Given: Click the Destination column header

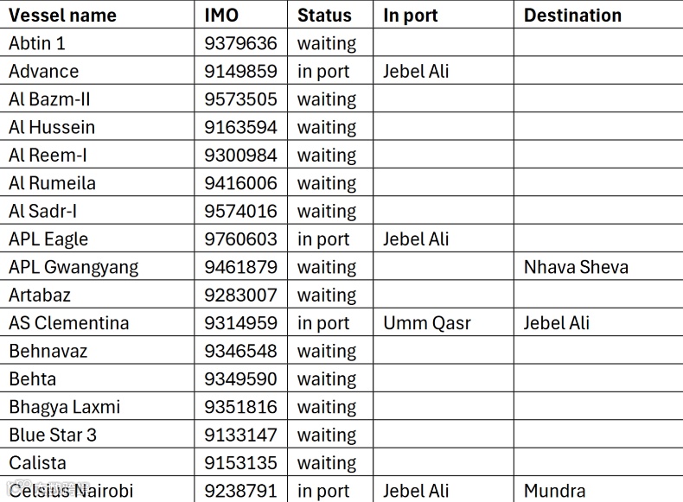Looking at the screenshot, I should coord(572,16).
